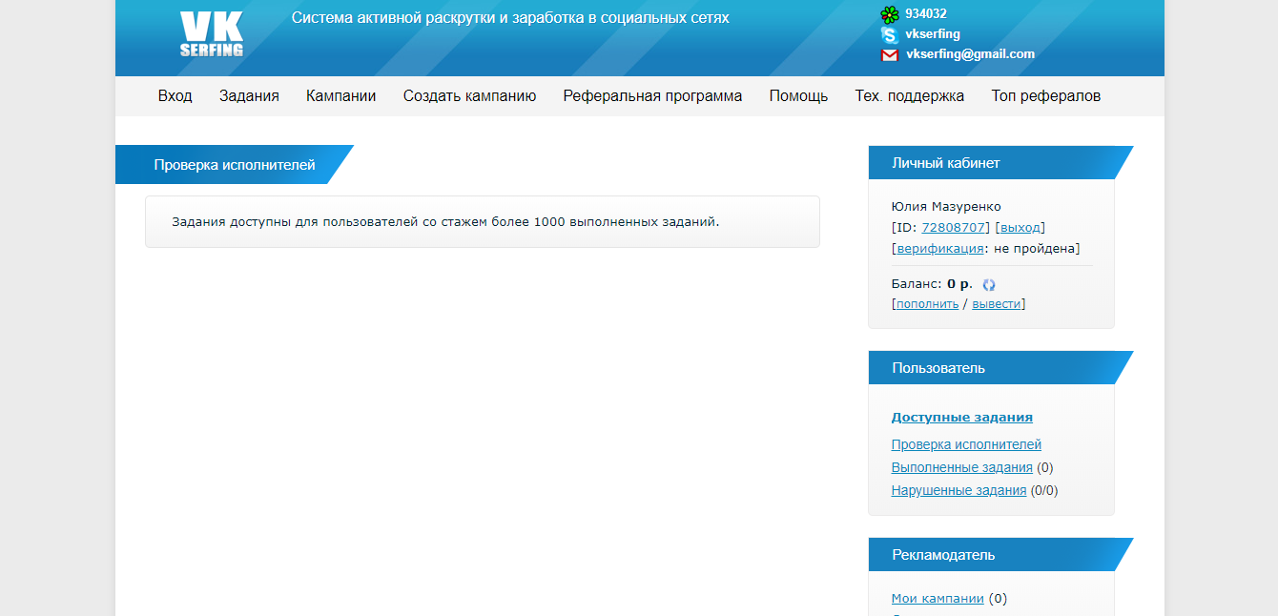The image size is (1278, 616).
Task: Open Проверка исполнителей sidebar link
Action: pos(966,445)
